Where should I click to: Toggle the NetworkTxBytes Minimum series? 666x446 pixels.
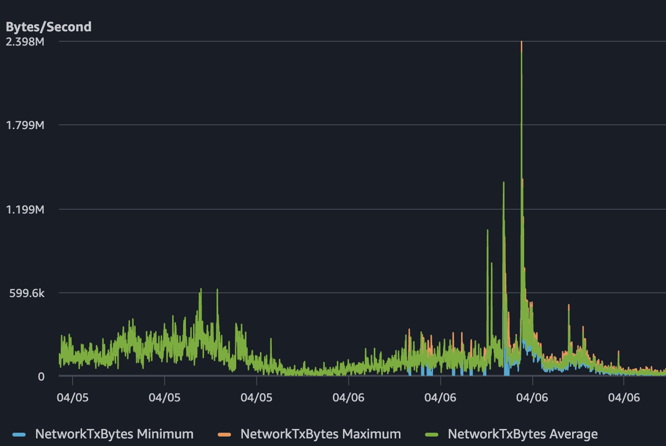click(x=114, y=434)
